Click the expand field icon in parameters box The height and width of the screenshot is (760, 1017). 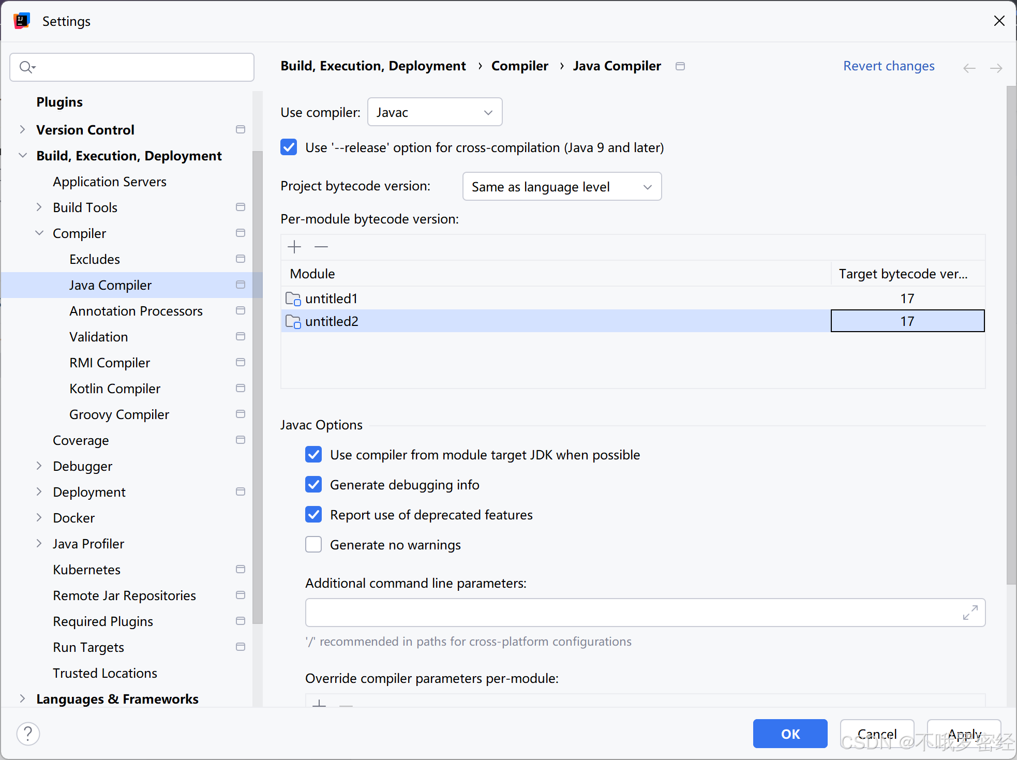970,613
